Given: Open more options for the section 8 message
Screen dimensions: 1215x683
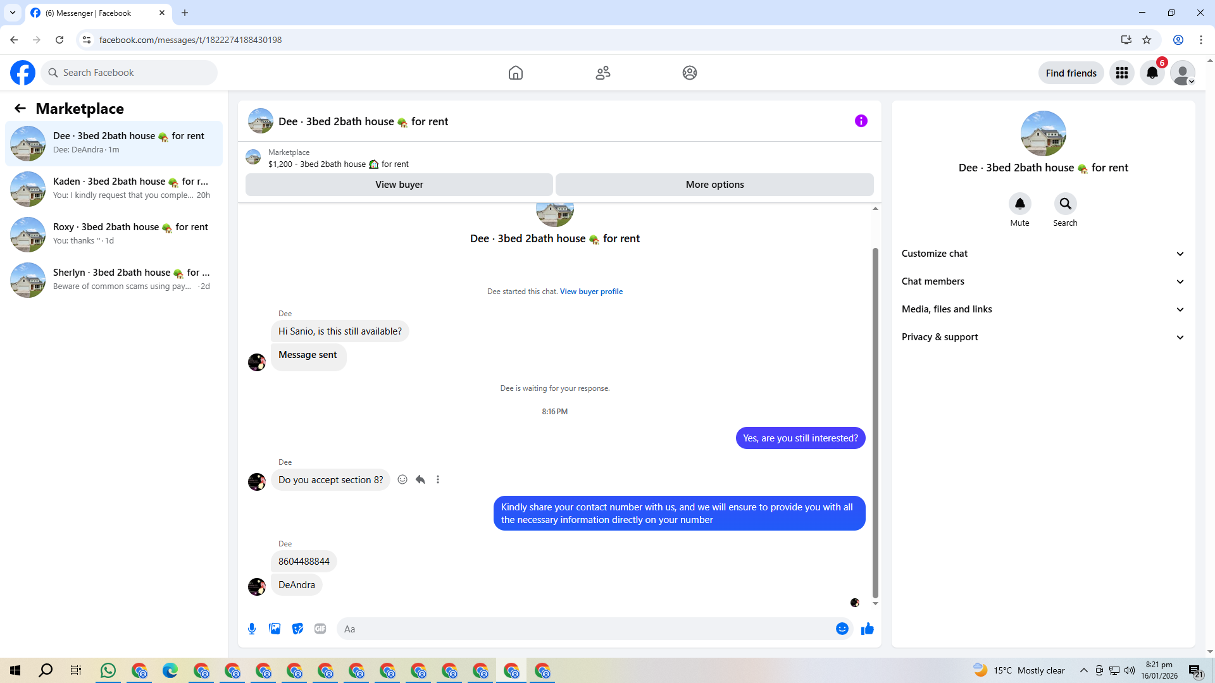Looking at the screenshot, I should pos(438,479).
